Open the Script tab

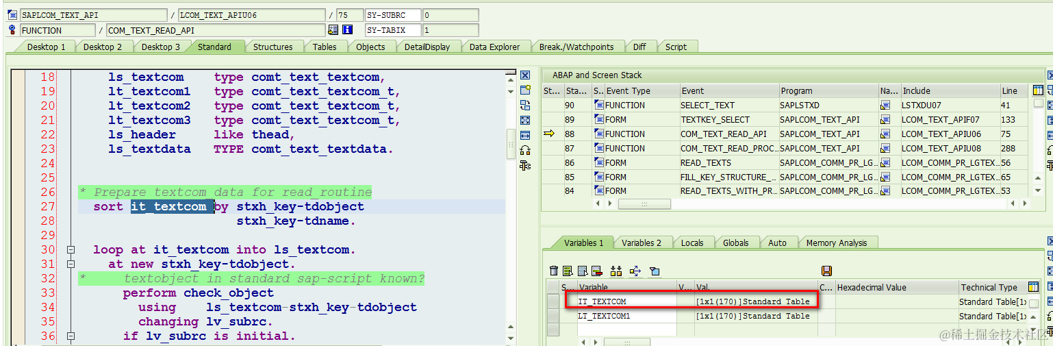point(676,47)
